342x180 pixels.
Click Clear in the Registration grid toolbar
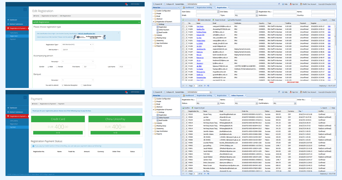pos(332,20)
